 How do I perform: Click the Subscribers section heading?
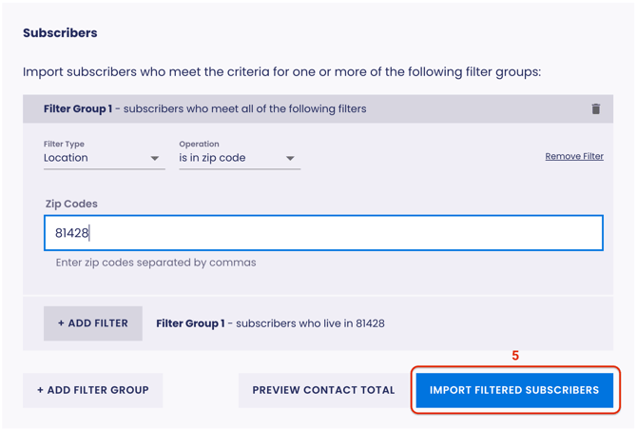pyautogui.click(x=60, y=32)
